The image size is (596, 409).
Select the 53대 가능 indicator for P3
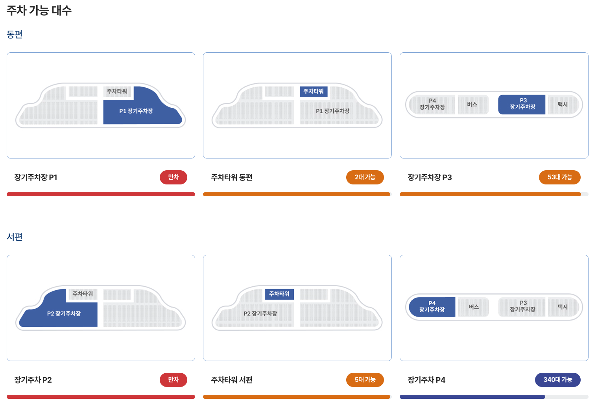[559, 177]
